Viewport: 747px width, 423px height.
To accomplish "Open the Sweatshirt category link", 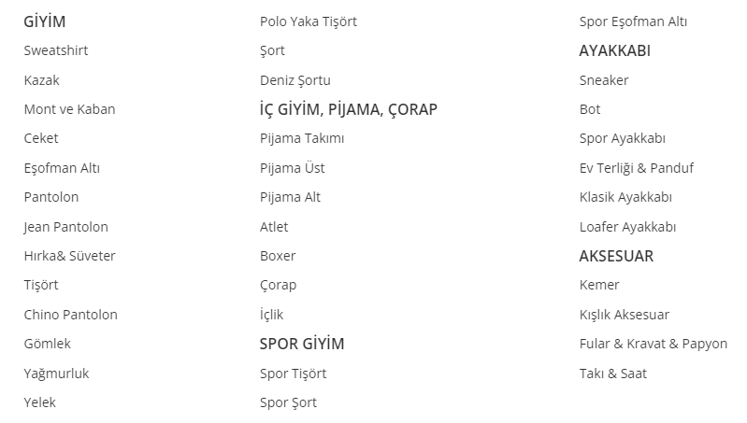I will pyautogui.click(x=56, y=50).
